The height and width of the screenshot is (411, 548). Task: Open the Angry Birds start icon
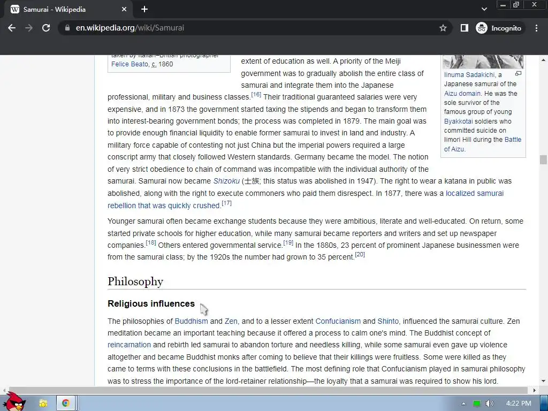[x=13, y=402]
